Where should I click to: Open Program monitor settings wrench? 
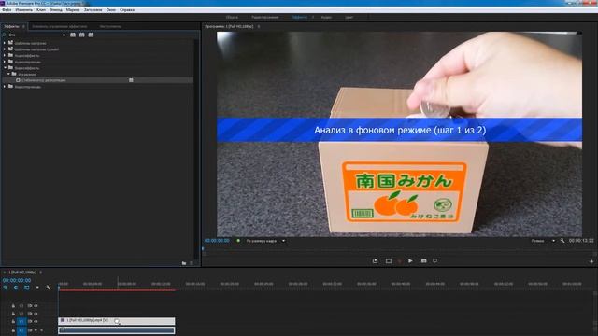(562, 241)
